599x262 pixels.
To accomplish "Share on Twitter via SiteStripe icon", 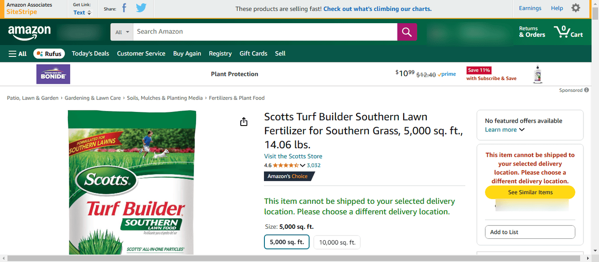I will 141,8.
